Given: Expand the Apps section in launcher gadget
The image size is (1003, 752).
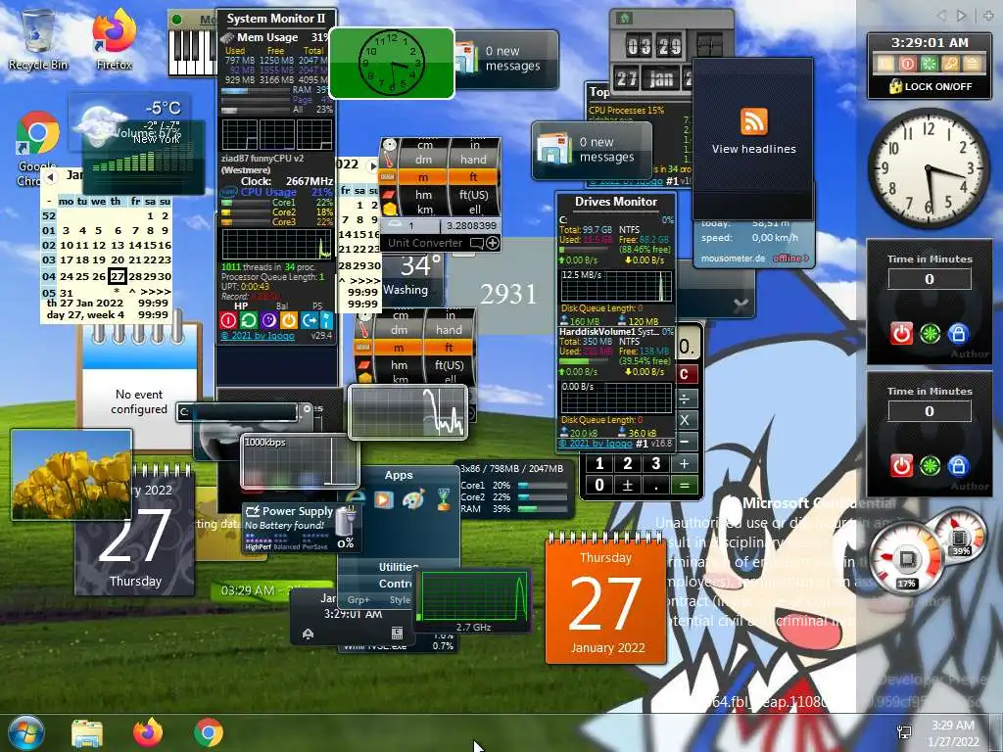Looking at the screenshot, I should point(398,475).
